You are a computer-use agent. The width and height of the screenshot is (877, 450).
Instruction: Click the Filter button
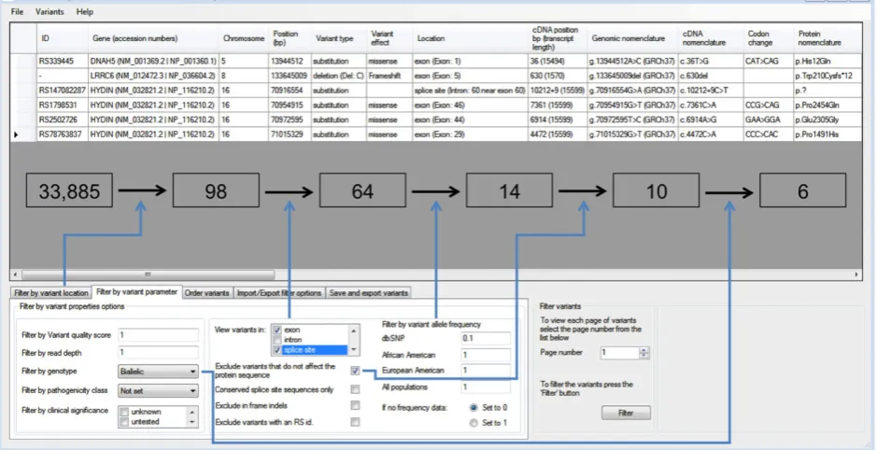pos(626,413)
